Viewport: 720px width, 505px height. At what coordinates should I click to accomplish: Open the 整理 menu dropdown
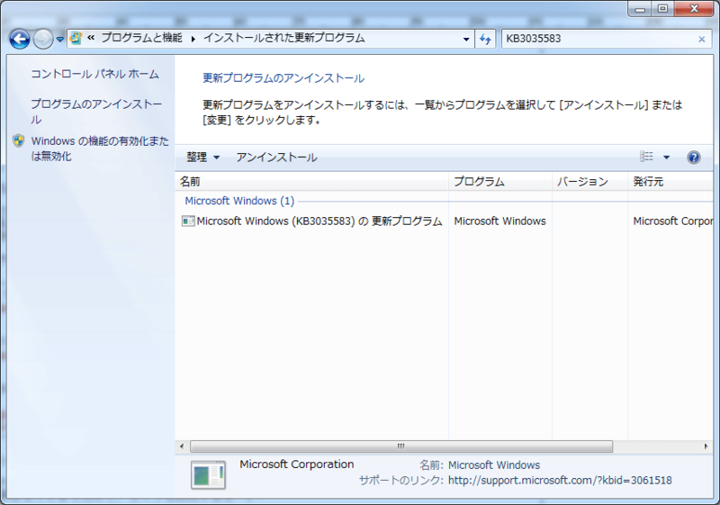click(203, 158)
